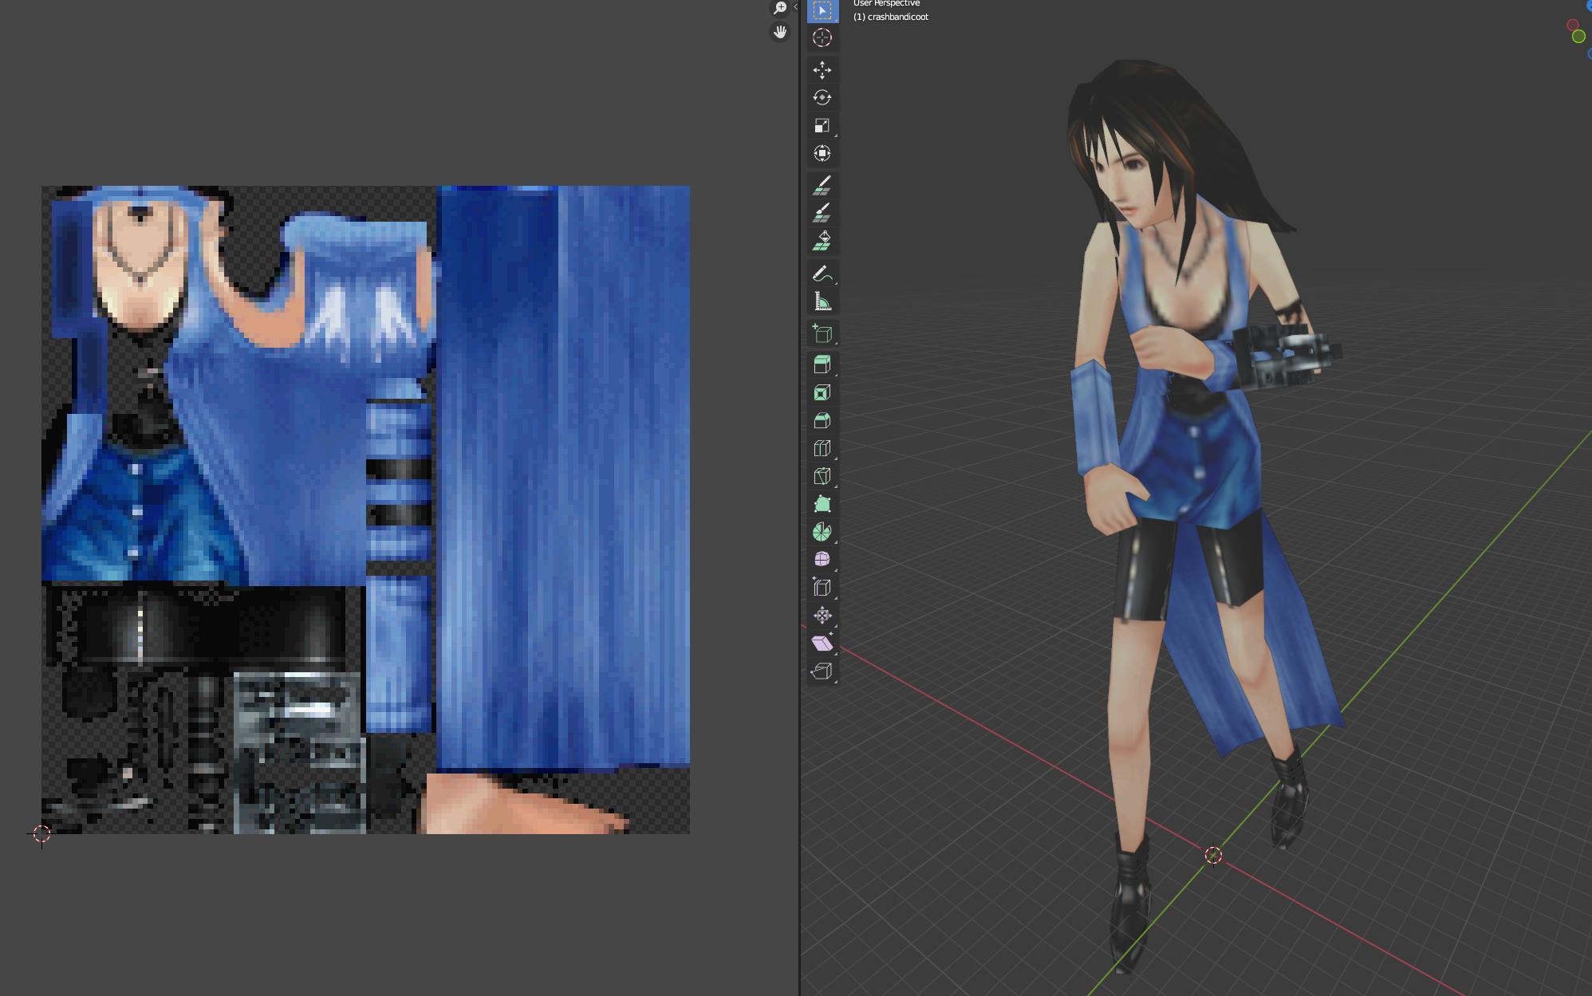The width and height of the screenshot is (1592, 996).
Task: Click the green Y axis gizmo dot
Action: pos(1578,37)
